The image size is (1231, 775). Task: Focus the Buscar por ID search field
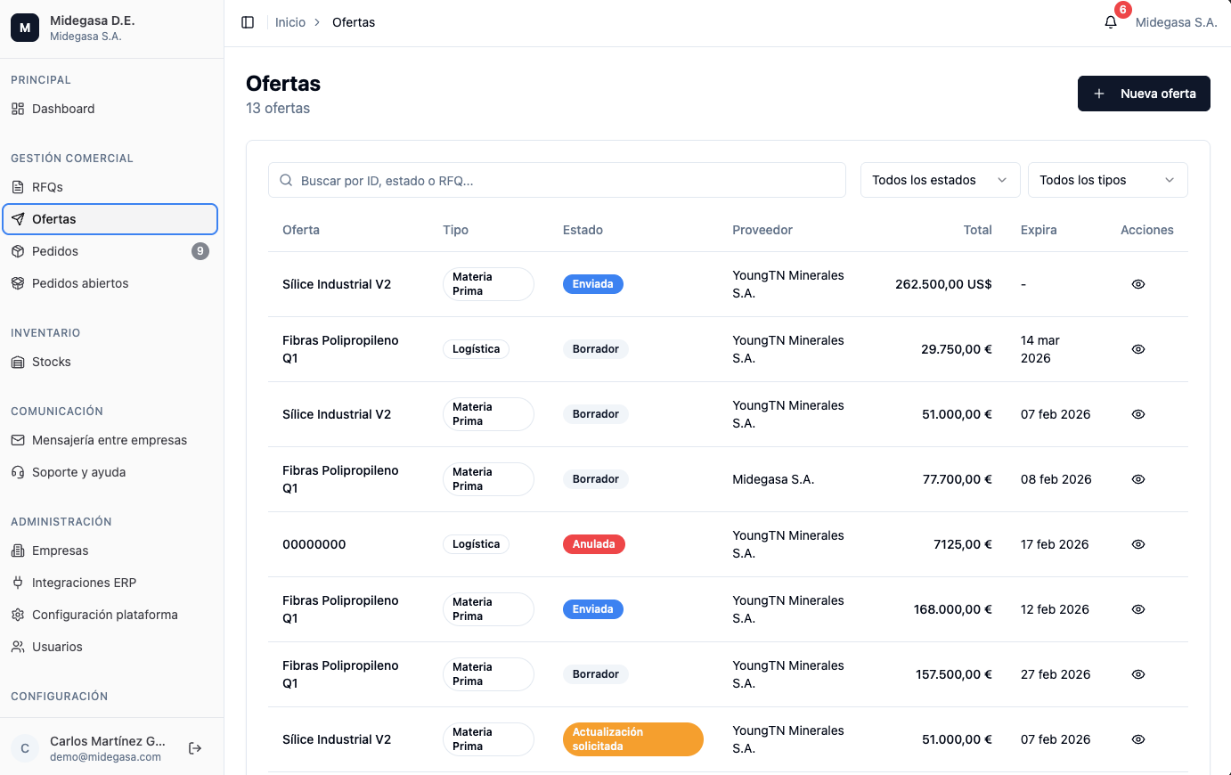click(557, 180)
